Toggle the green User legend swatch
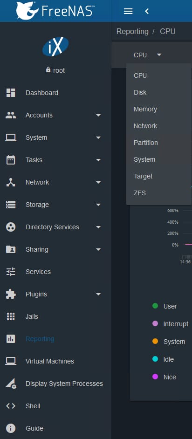This screenshot has width=192, height=439. [x=155, y=306]
